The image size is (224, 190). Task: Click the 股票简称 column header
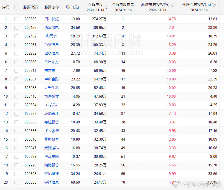coord(51,7)
